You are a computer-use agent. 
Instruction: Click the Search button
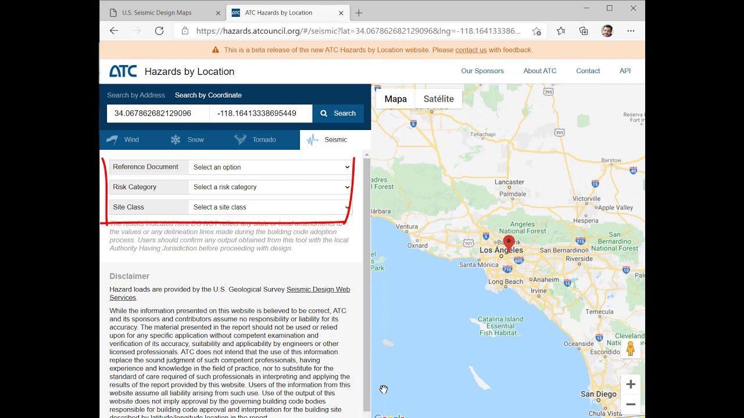338,113
